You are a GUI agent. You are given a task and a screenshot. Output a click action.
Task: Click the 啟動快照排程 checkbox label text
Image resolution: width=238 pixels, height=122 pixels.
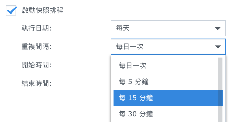pos(43,11)
